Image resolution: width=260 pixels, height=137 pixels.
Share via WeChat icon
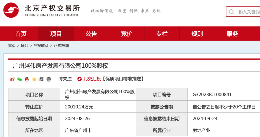click(19, 79)
